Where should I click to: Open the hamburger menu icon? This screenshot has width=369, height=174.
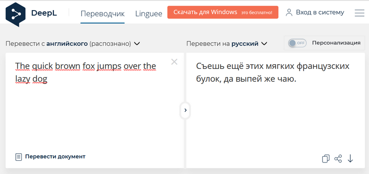tap(359, 13)
